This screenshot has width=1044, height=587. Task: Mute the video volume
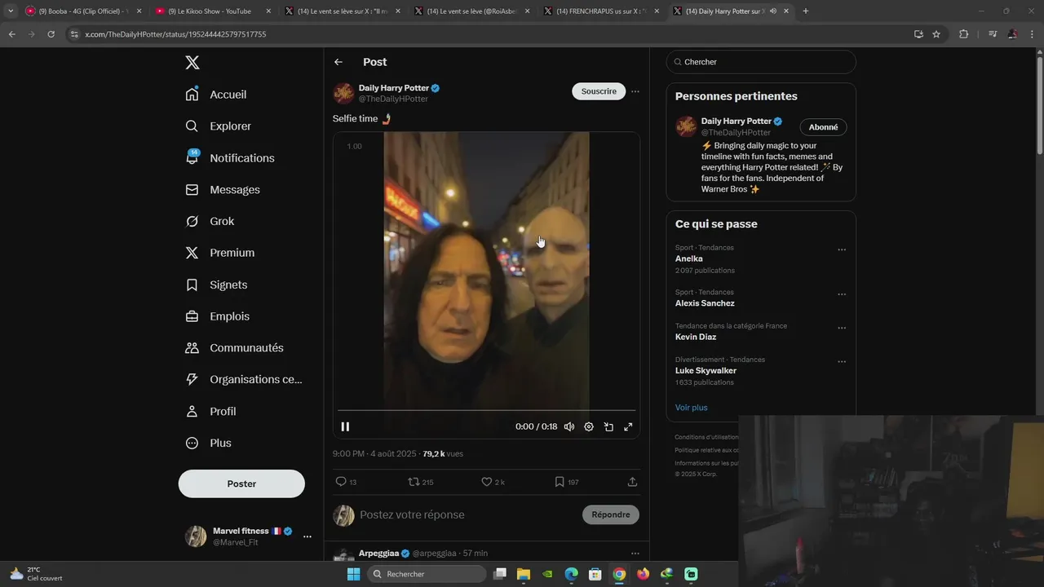pyautogui.click(x=569, y=426)
